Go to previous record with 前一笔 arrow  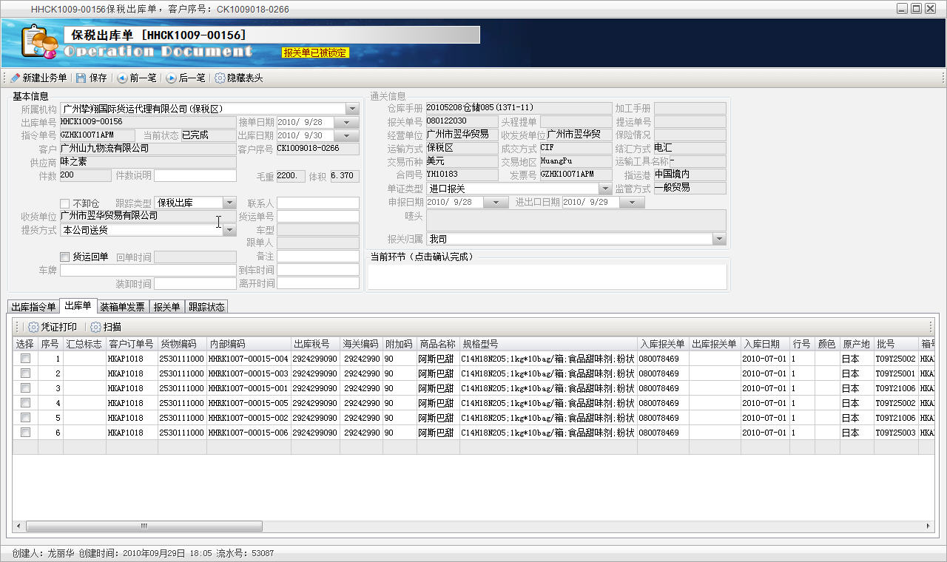[x=121, y=78]
